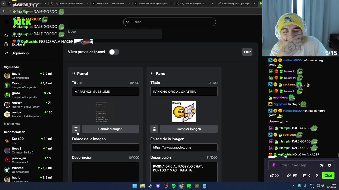Edit the PAGINA OFICIAL RAGEYLO CHAT description
The height and width of the screenshot is (190, 339).
pyautogui.click(x=184, y=172)
